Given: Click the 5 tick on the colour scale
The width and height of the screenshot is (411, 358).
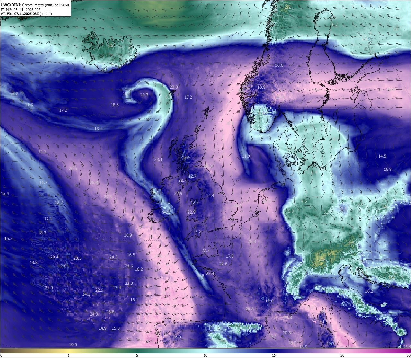Looking at the screenshot, I should [x=137, y=355].
